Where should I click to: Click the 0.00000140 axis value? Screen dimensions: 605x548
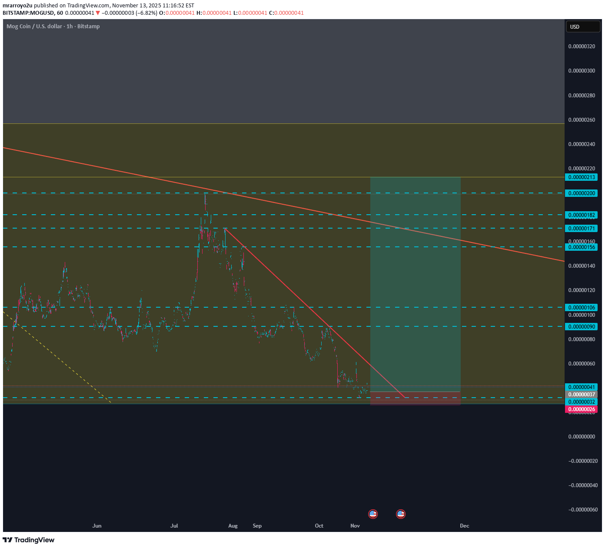582,266
